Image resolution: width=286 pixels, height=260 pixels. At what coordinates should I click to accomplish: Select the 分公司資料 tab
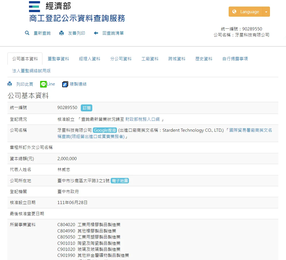[x=121, y=59]
